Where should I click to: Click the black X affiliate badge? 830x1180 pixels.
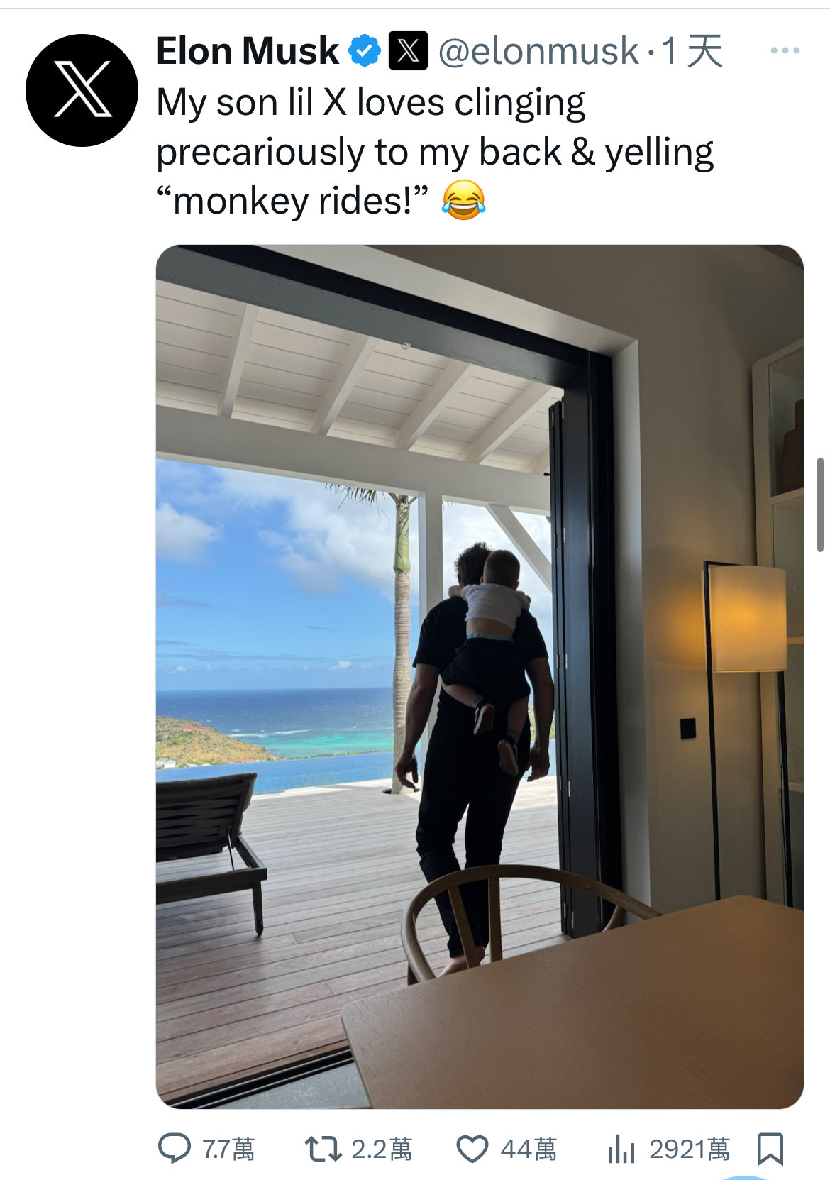(408, 51)
